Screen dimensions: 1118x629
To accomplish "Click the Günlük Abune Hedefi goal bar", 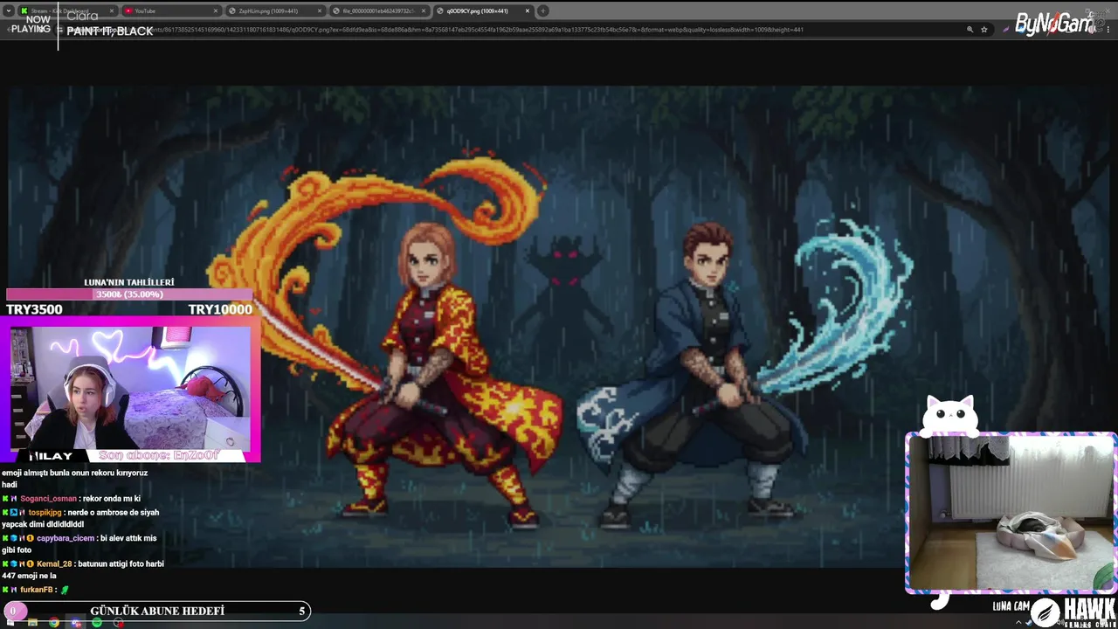I will coord(157,611).
